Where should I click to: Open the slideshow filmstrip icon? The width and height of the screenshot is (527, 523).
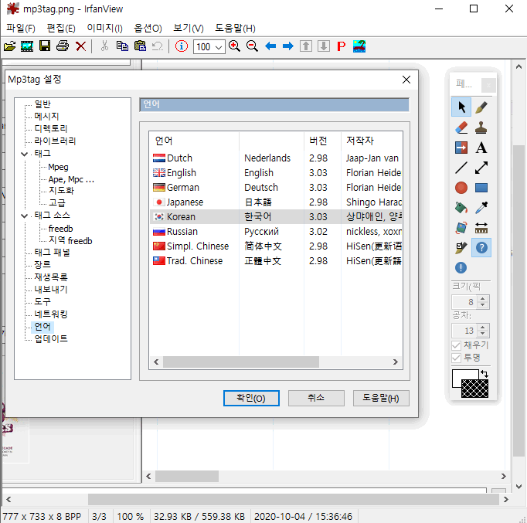27,46
